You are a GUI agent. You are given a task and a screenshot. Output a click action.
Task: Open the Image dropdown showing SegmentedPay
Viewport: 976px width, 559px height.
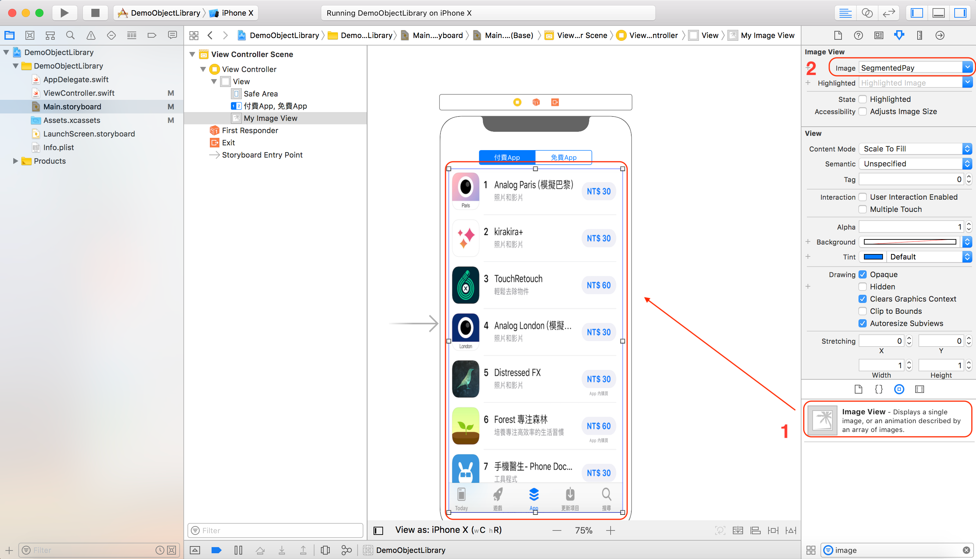click(x=967, y=67)
